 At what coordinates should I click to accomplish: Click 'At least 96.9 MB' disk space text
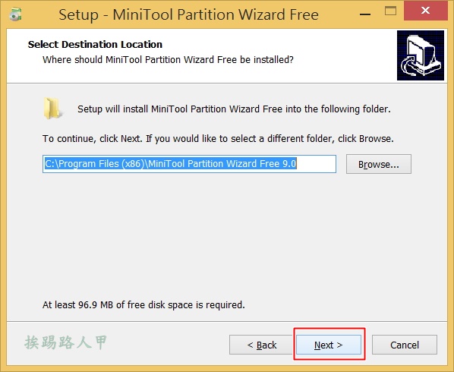pos(143,305)
